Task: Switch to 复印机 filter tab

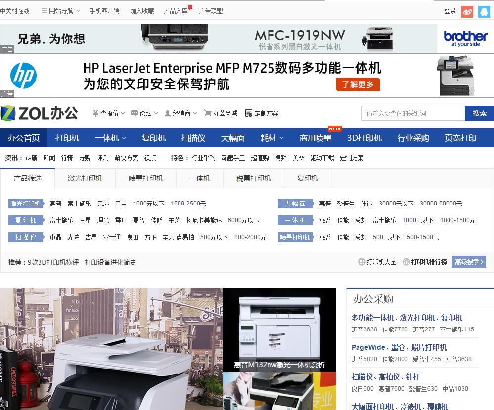Action: (308, 178)
